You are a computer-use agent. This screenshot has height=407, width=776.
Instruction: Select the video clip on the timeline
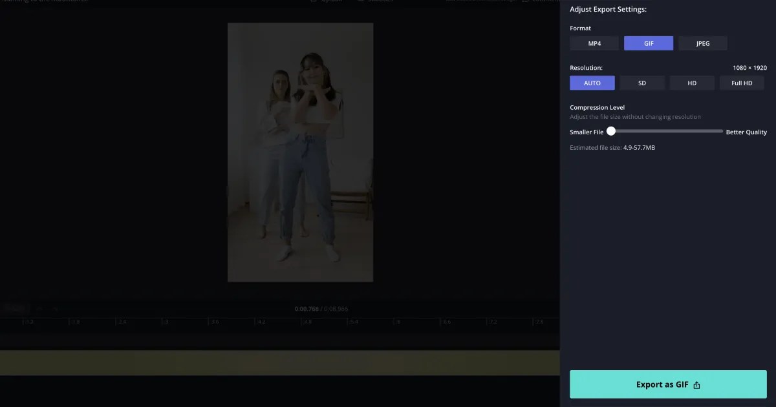(x=278, y=362)
